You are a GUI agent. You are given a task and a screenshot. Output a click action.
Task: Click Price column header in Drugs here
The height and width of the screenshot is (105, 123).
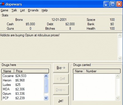click(x=31, y=71)
